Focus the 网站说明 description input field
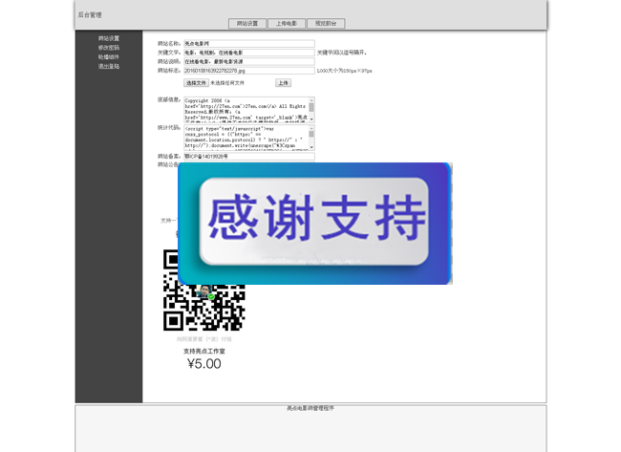This screenshot has height=452, width=621. click(x=249, y=62)
